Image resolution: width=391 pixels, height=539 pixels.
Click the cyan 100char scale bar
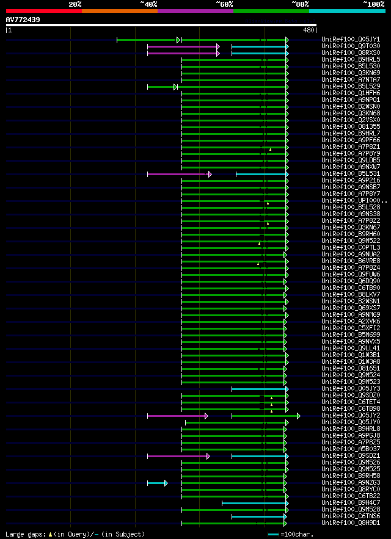click(x=273, y=535)
